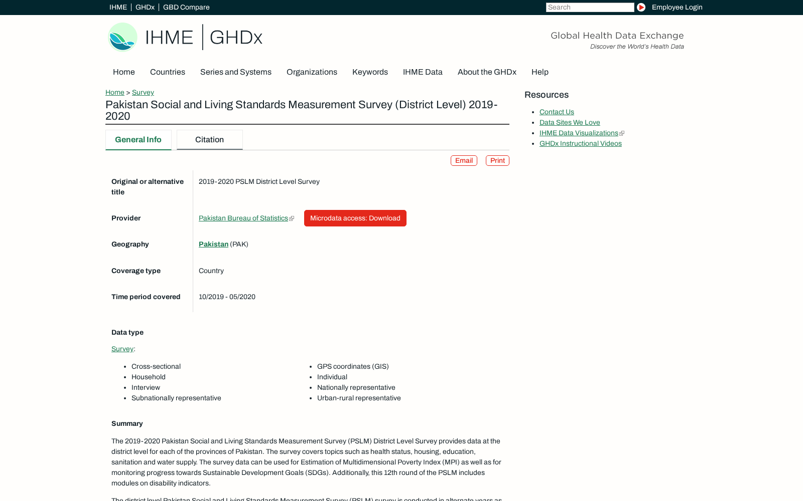Click Microdata access: Download button
Image resolution: width=803 pixels, height=501 pixels.
pyautogui.click(x=355, y=218)
